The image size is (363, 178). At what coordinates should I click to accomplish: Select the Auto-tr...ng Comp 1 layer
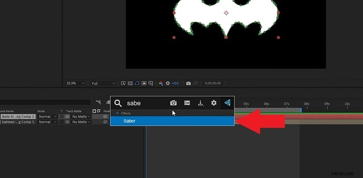[18, 116]
